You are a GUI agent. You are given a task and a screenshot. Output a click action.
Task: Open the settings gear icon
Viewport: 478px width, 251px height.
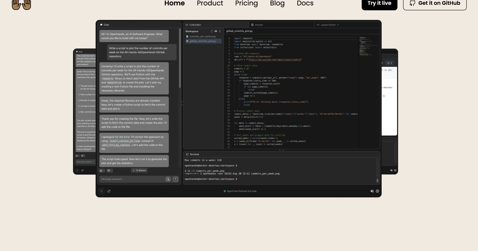pyautogui.click(x=378, y=191)
